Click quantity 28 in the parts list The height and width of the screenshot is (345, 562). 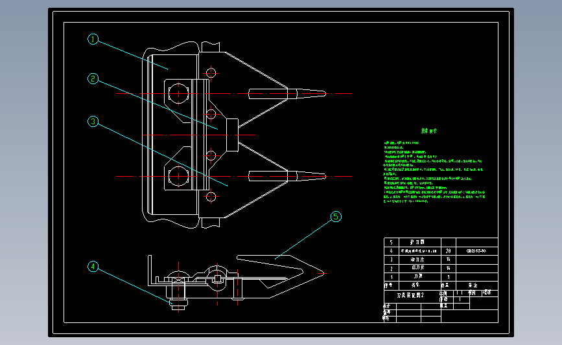pos(449,251)
